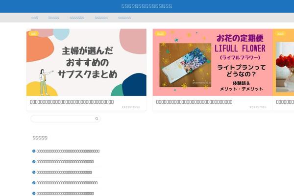Click the arrow icon of the fourth sidebar list entry
Viewport: 294px width, 196px height.
point(34,183)
